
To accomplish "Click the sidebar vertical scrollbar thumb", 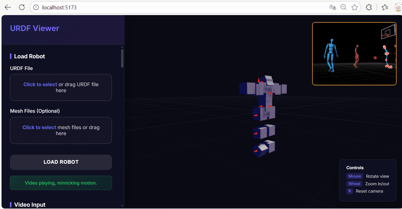I will (122, 58).
